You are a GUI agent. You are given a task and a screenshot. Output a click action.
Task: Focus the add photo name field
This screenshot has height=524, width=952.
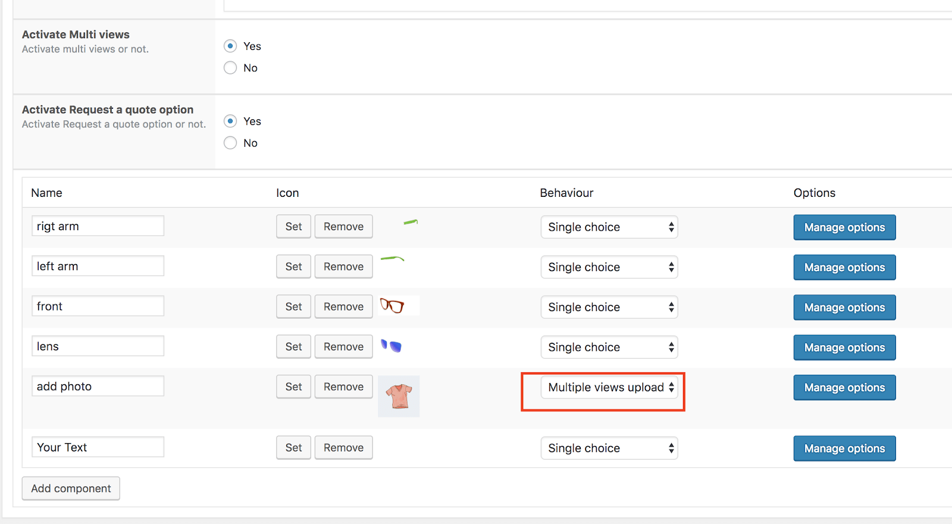pos(98,386)
